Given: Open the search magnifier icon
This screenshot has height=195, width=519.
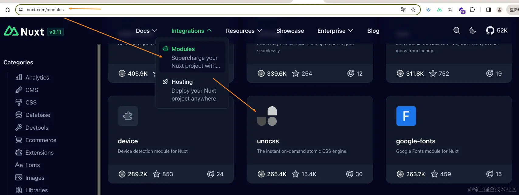Looking at the screenshot, I should (457, 30).
